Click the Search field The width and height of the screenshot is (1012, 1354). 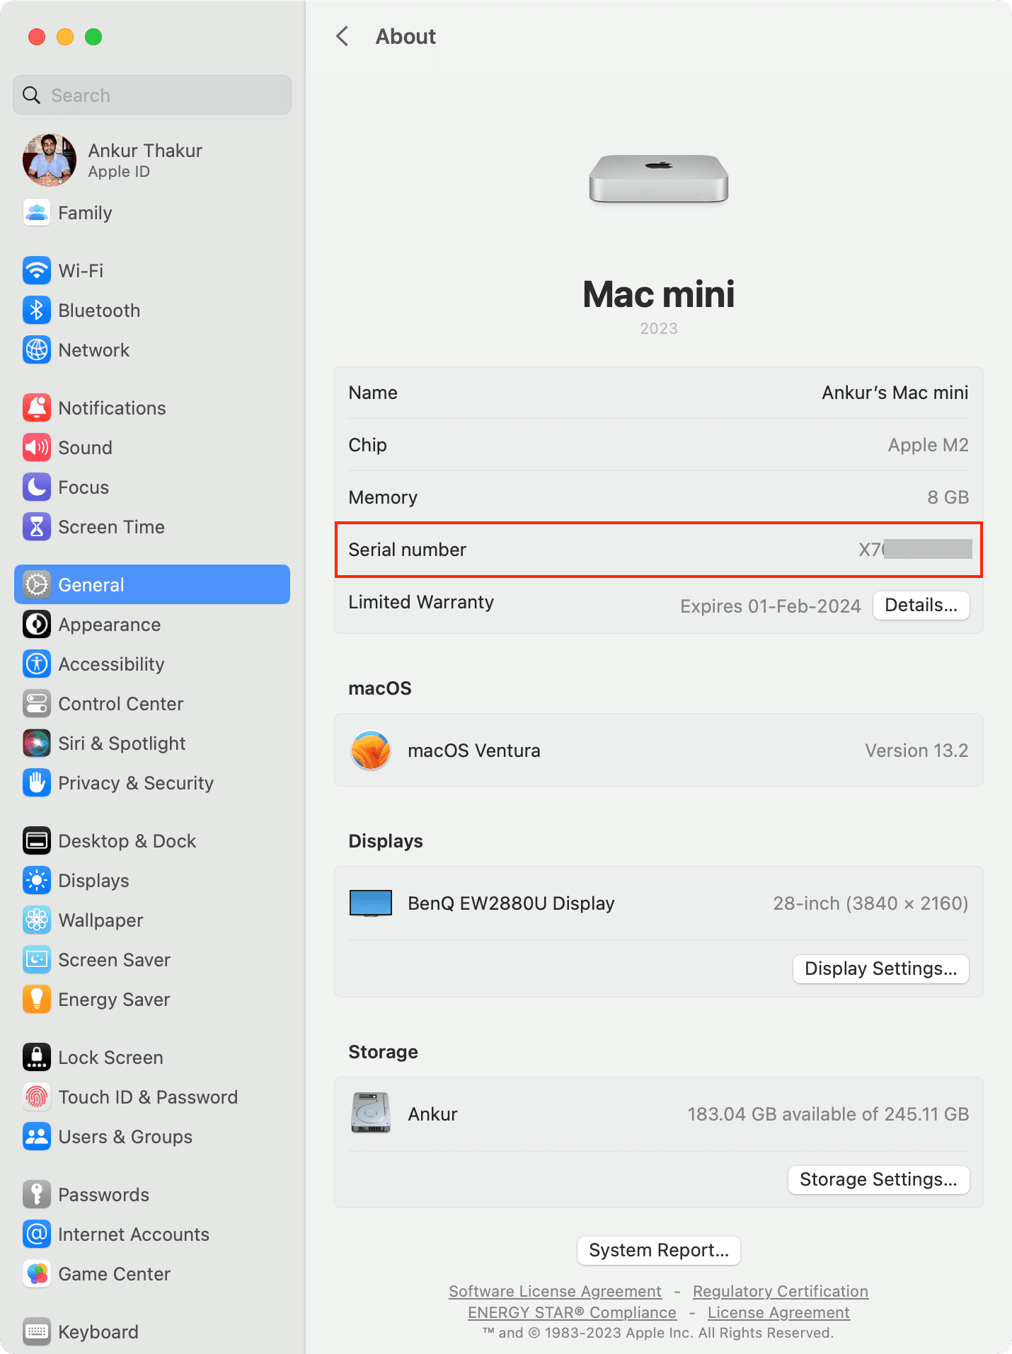pos(152,96)
